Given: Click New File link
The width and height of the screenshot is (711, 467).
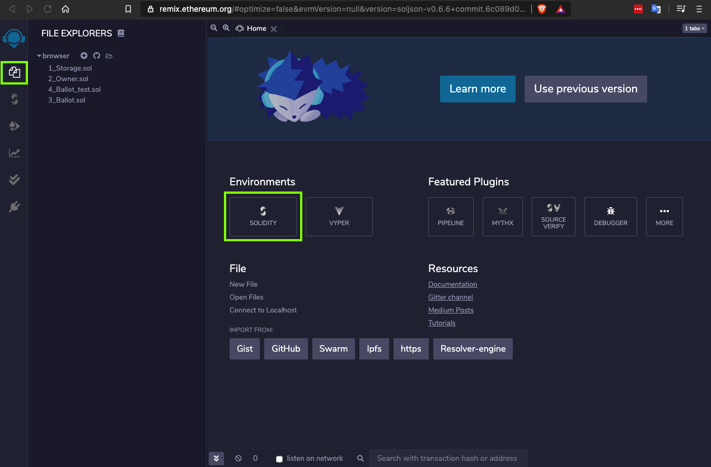Looking at the screenshot, I should [x=244, y=284].
